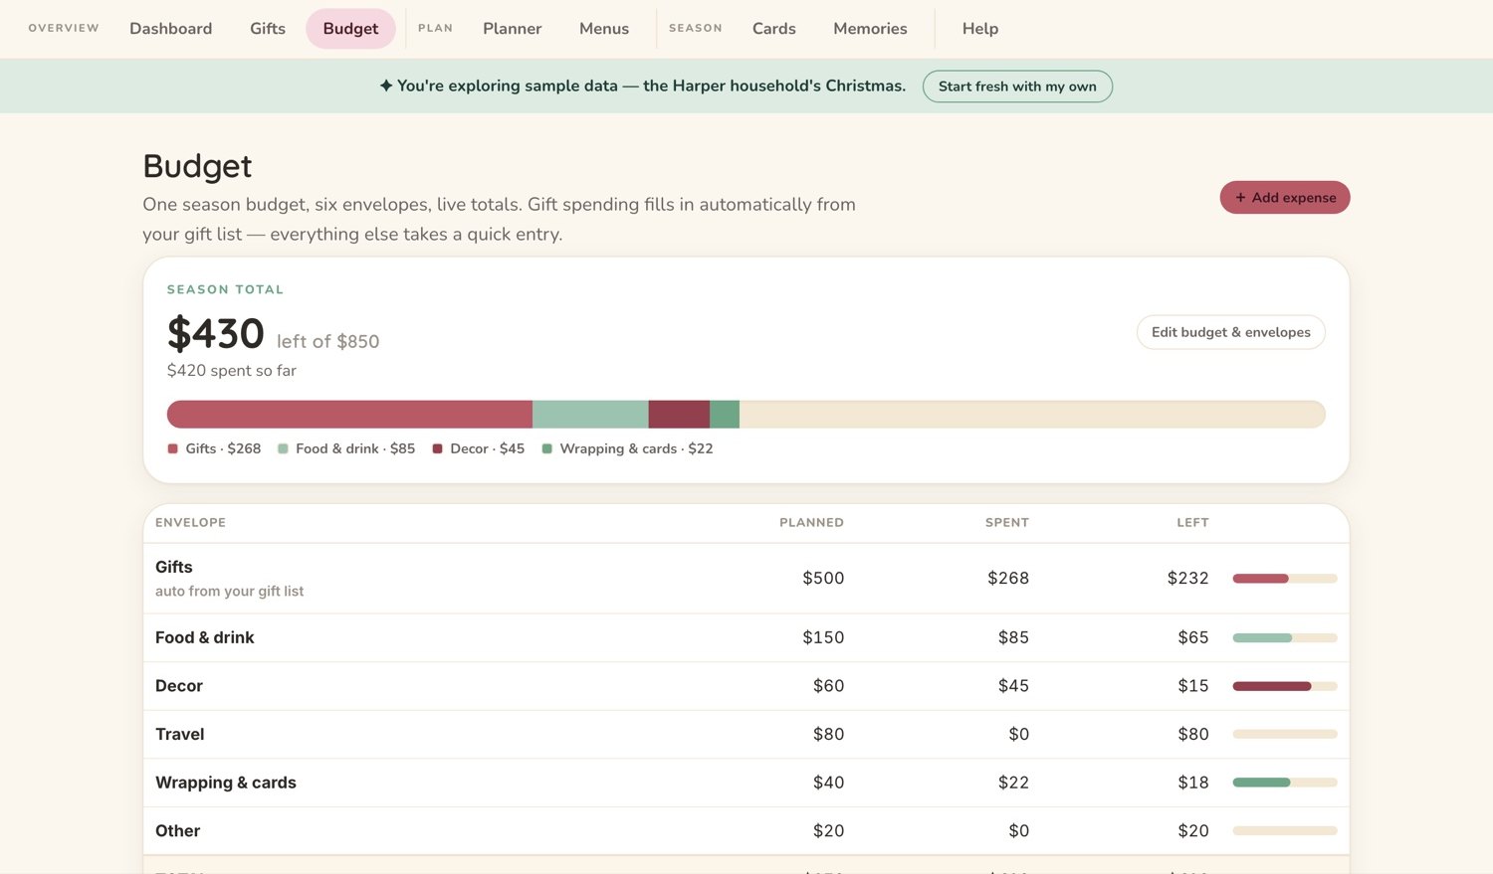Click the Wrapping & cards legend swatch
Viewport: 1493px width, 874px height.
(x=546, y=448)
